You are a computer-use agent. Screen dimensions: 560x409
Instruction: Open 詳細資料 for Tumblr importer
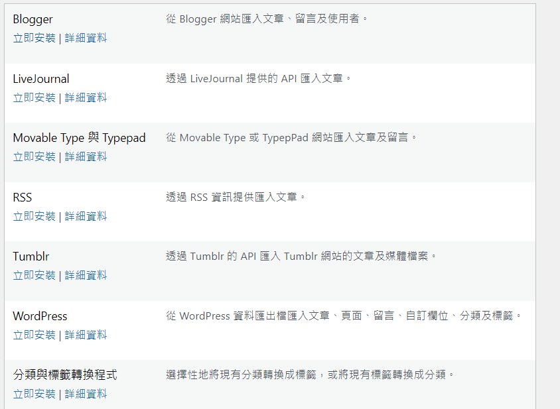(86, 276)
